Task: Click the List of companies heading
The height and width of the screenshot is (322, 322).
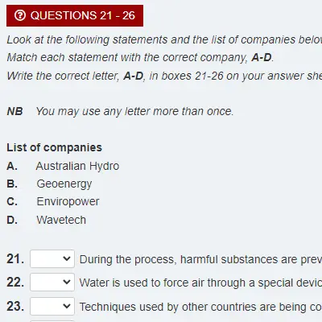Action: point(54,147)
